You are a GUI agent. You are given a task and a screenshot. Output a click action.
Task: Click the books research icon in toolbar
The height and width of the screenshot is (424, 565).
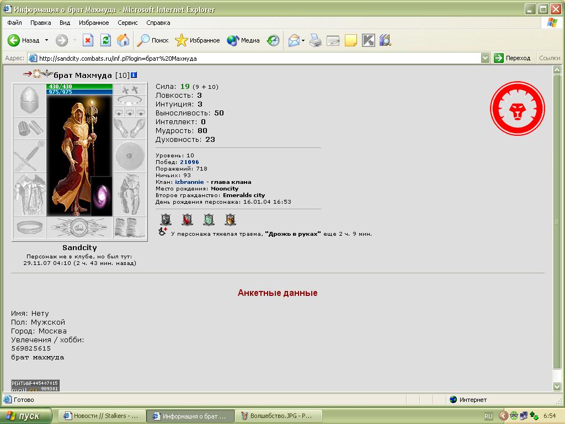pos(385,40)
